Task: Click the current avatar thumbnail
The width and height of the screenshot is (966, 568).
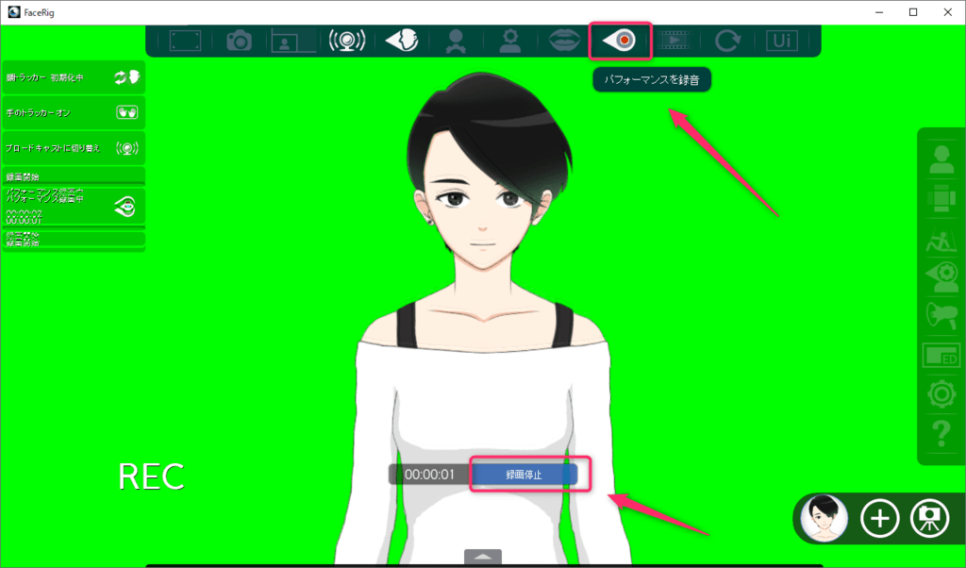Action: [824, 518]
